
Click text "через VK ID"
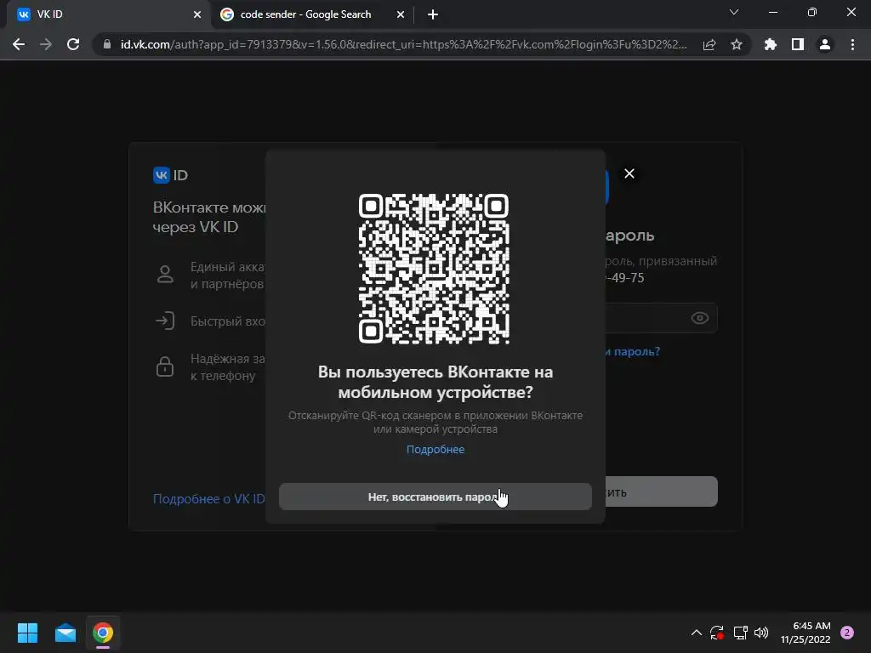coord(196,227)
